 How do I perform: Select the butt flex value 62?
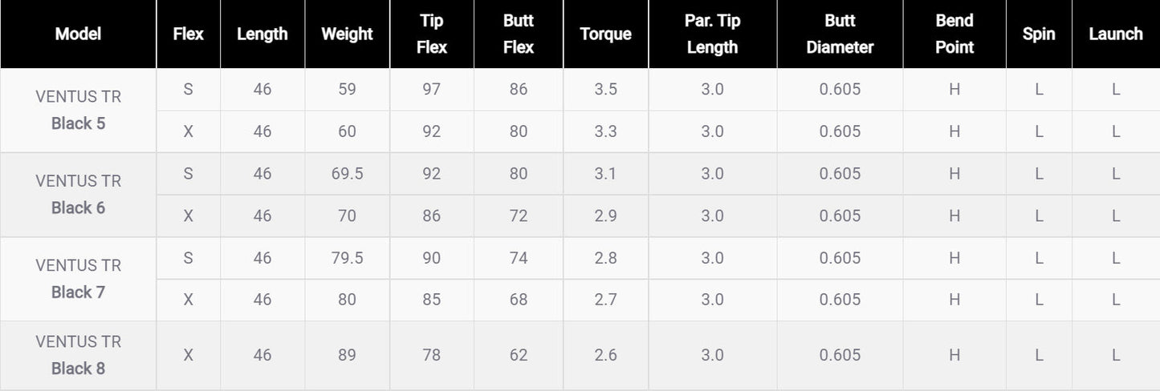tap(518, 355)
